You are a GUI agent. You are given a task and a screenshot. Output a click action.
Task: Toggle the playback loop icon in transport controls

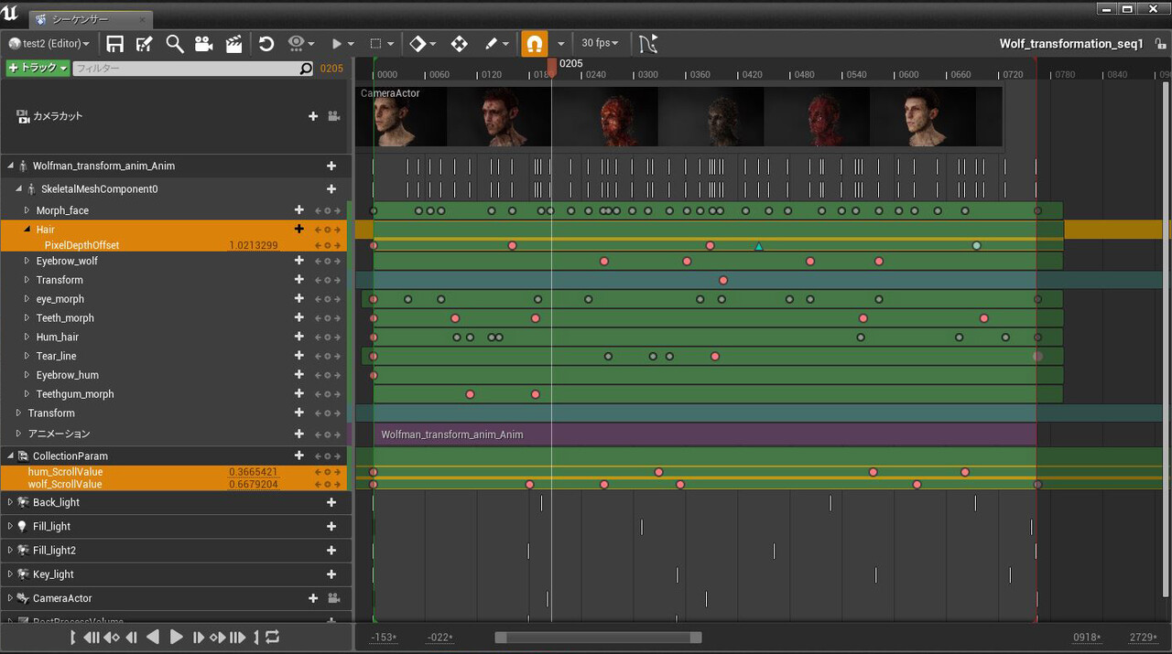pos(272,638)
